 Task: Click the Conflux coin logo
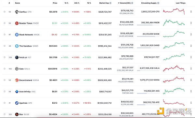[17, 12]
